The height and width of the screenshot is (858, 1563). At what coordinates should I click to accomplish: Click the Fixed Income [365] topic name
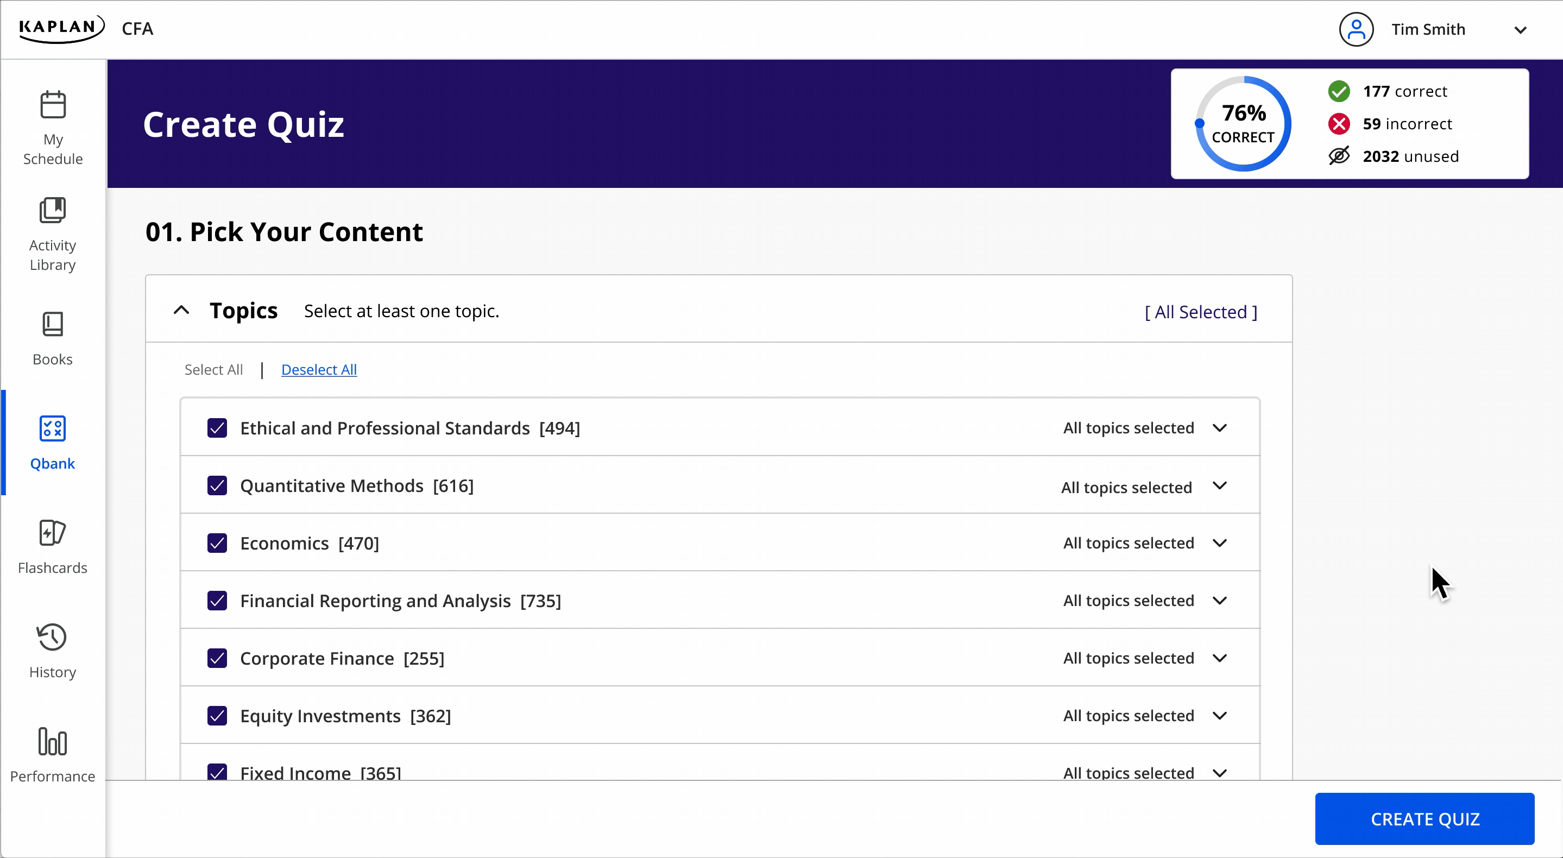click(x=321, y=772)
